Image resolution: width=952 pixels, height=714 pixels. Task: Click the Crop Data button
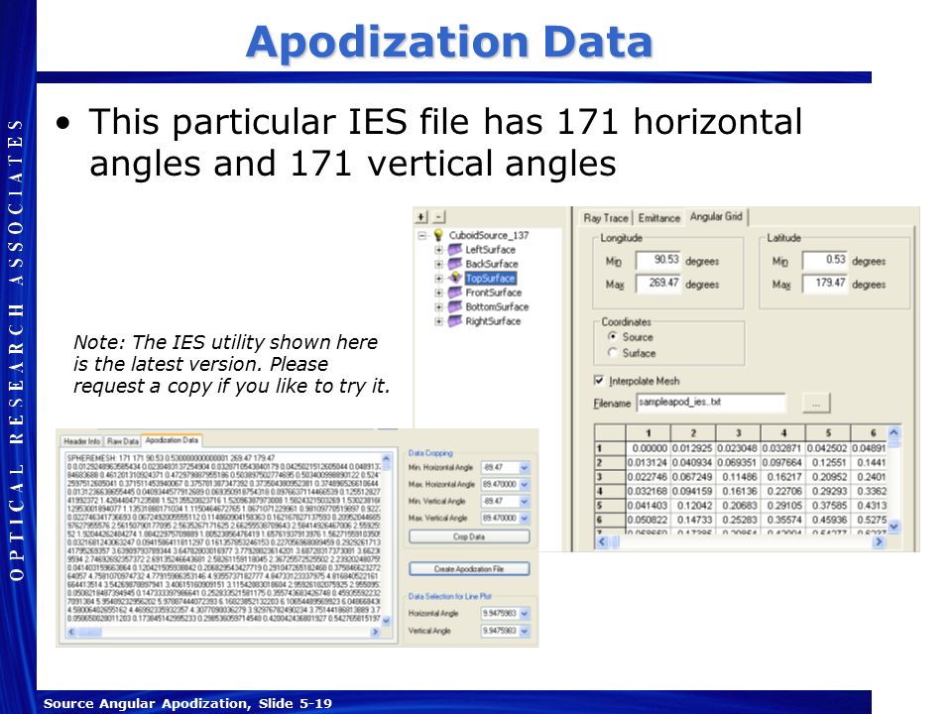coord(469,536)
